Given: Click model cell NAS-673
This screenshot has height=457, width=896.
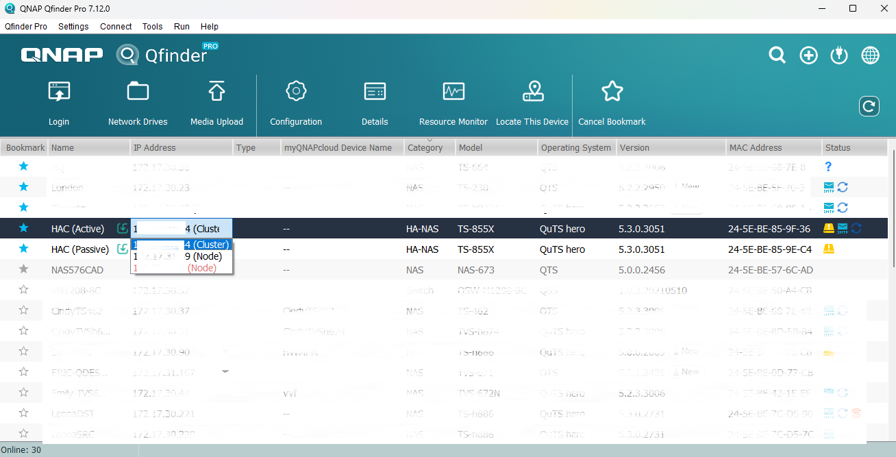Looking at the screenshot, I should (476, 270).
